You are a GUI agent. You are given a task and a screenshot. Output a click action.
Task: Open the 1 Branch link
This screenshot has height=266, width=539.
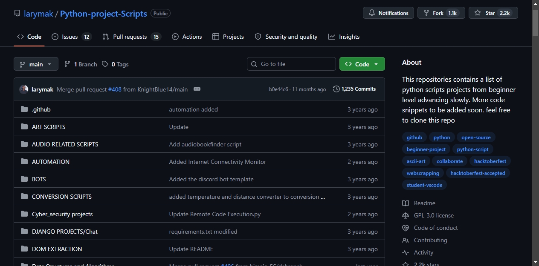pos(81,64)
